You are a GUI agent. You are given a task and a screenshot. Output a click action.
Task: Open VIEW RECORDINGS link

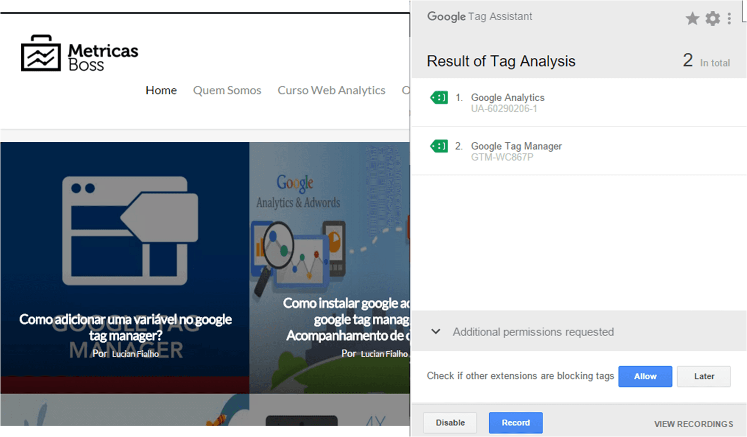pyautogui.click(x=693, y=424)
